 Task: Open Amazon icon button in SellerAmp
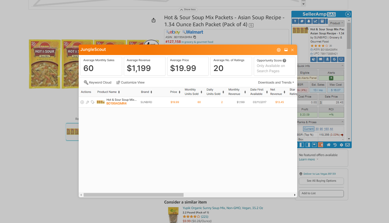coord(328,59)
